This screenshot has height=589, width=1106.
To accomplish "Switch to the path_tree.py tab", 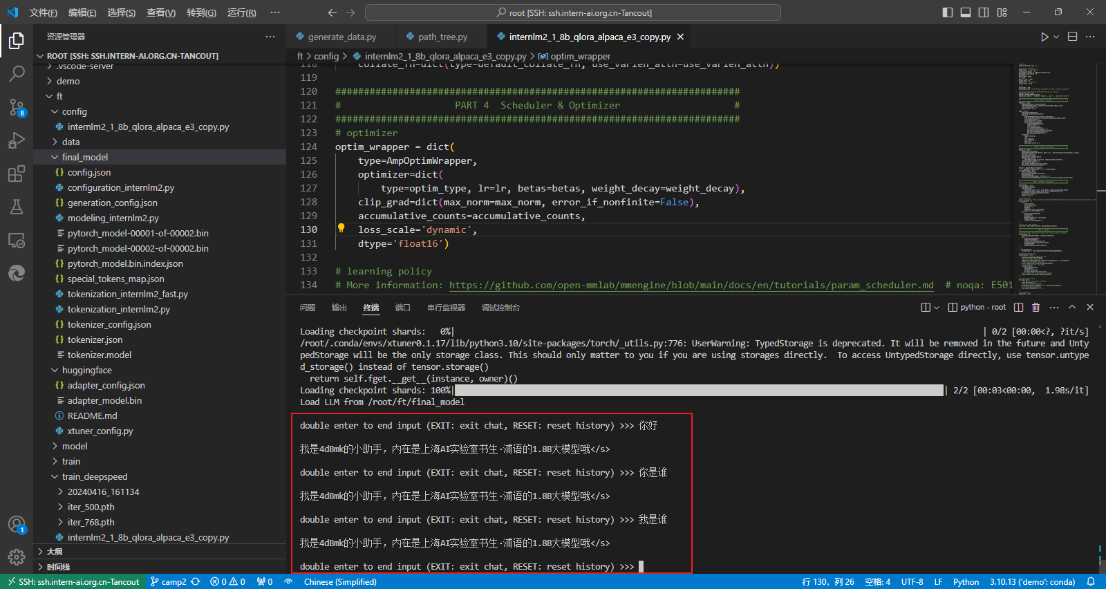I will point(442,37).
